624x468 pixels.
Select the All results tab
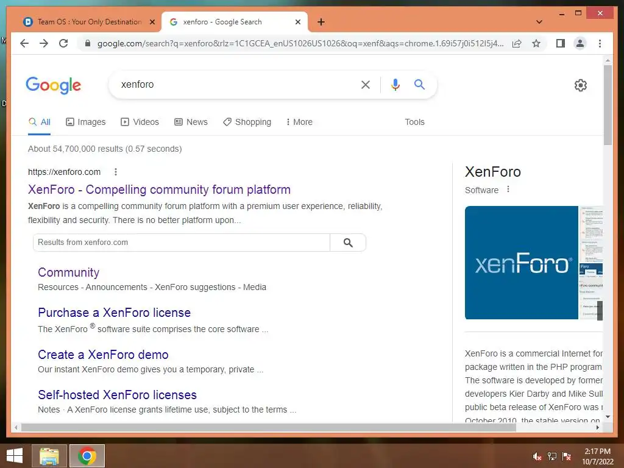pyautogui.click(x=40, y=122)
